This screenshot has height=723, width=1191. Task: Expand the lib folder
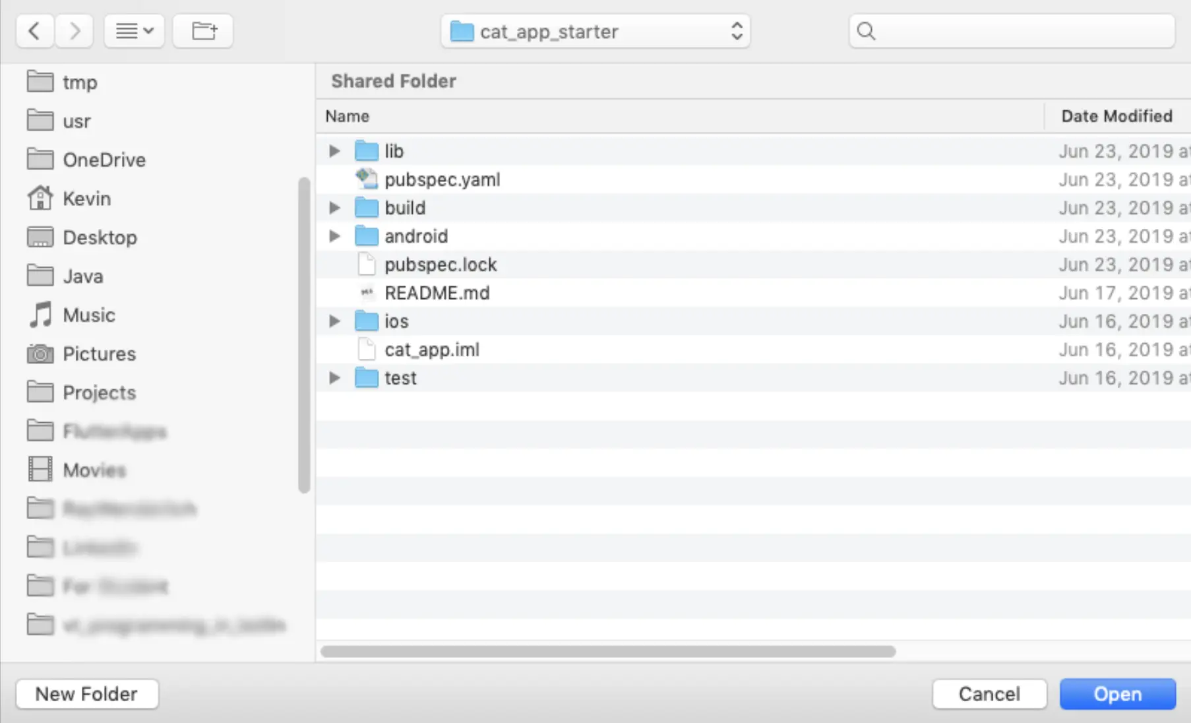pyautogui.click(x=335, y=151)
